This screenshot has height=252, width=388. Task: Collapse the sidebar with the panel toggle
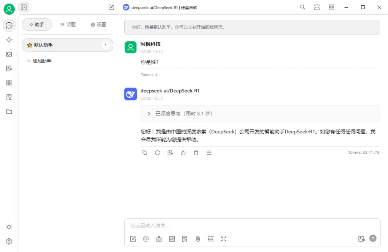(24, 7)
